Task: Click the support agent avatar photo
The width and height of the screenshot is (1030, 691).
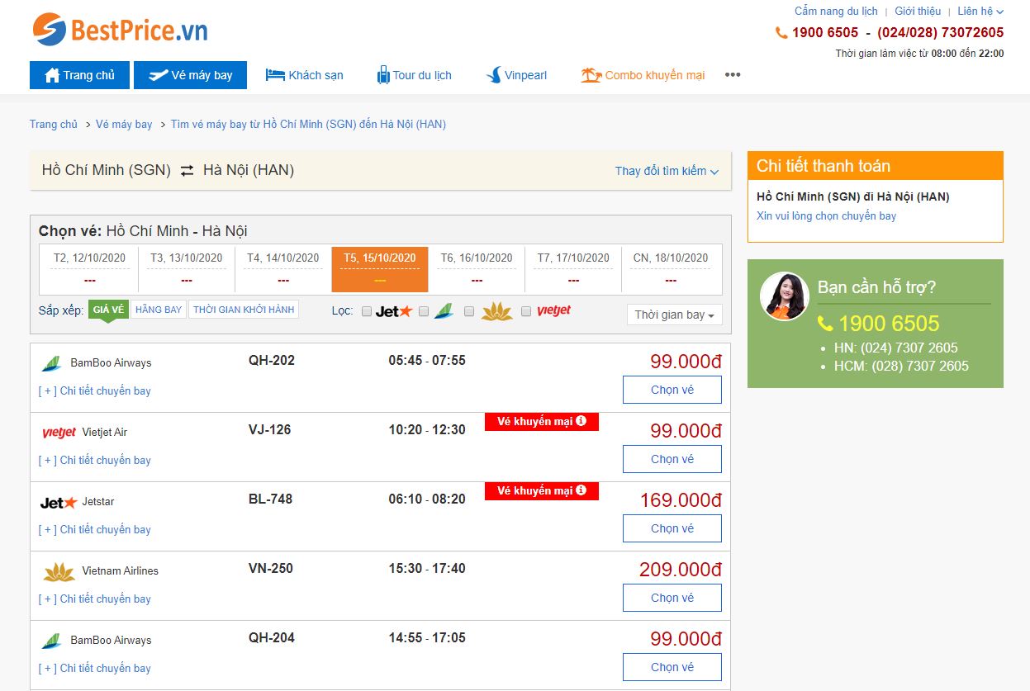Action: (784, 296)
